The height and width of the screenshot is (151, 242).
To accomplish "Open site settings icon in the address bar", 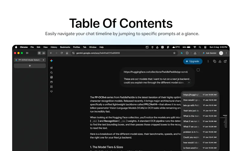I will point(73,53).
